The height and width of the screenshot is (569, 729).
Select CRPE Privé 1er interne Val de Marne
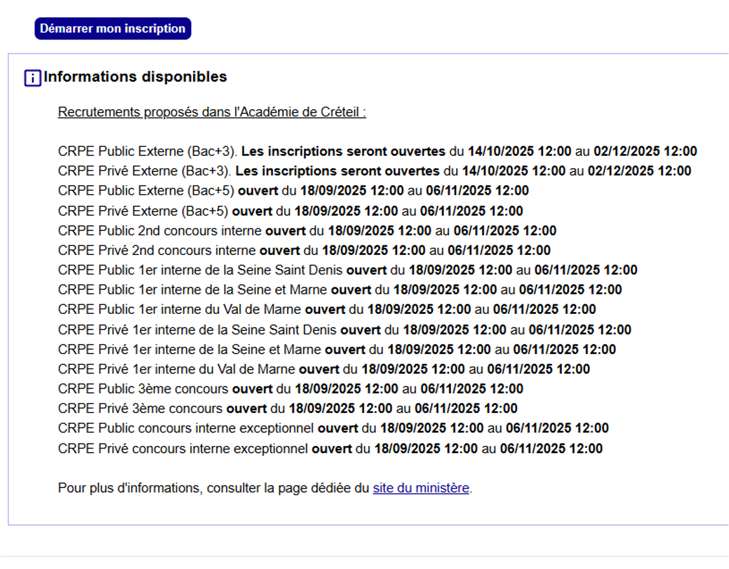tap(323, 370)
